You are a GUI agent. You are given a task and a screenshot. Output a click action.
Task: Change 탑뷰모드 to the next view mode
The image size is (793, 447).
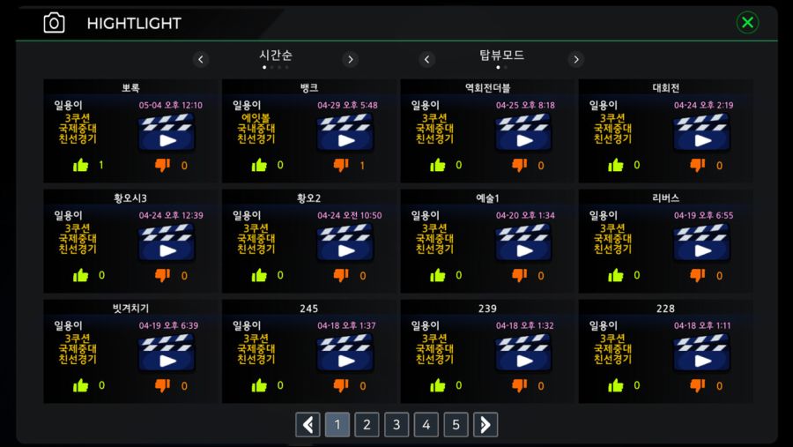(x=576, y=60)
